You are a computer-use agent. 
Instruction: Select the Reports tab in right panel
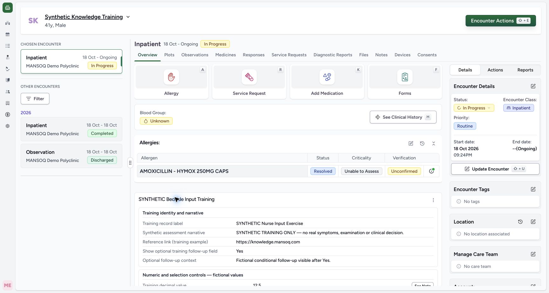[525, 70]
